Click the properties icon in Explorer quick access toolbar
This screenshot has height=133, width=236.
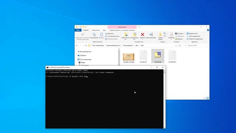(x=80, y=27)
